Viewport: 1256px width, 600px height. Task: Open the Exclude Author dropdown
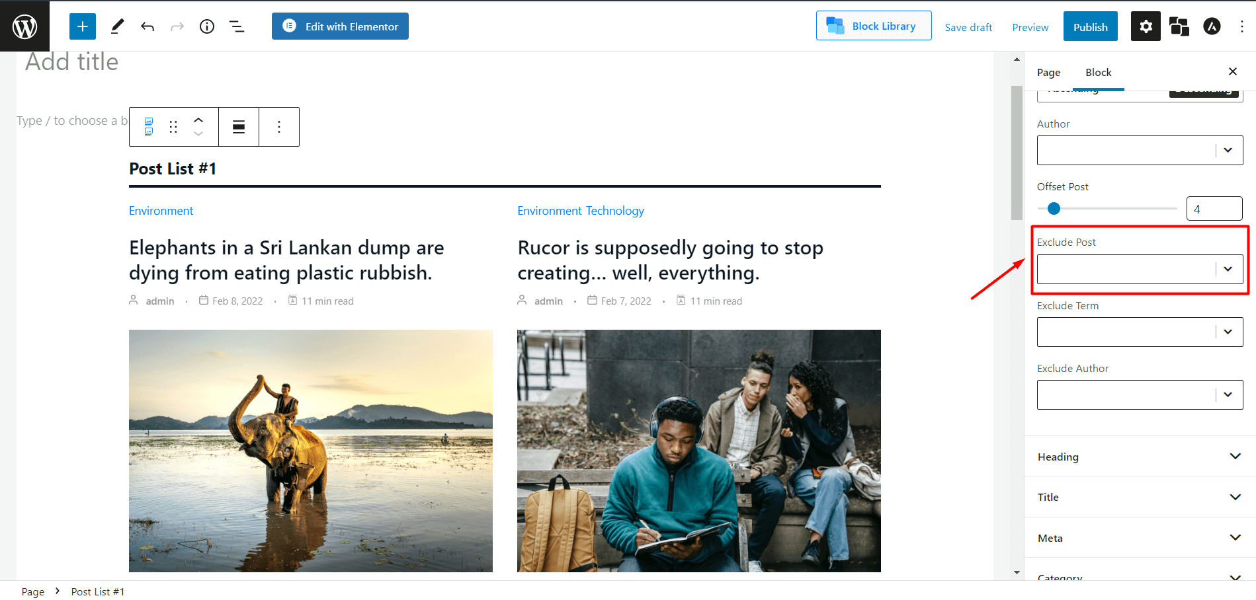[x=1140, y=395]
